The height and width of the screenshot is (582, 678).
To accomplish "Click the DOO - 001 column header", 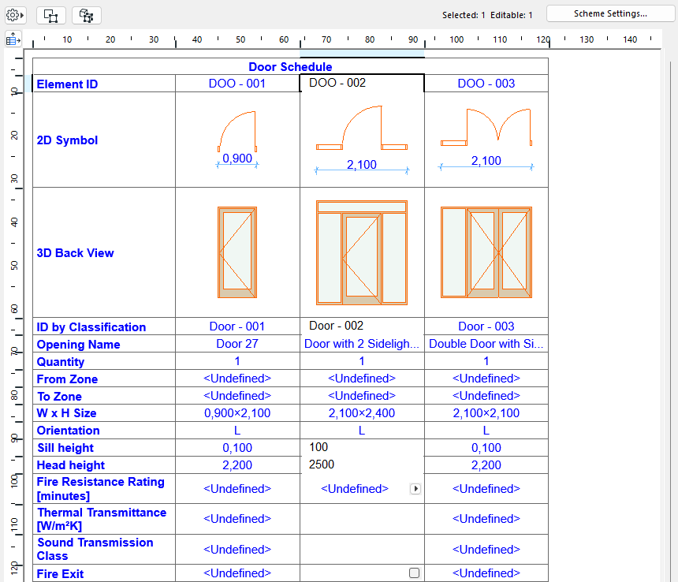I will 237,84.
